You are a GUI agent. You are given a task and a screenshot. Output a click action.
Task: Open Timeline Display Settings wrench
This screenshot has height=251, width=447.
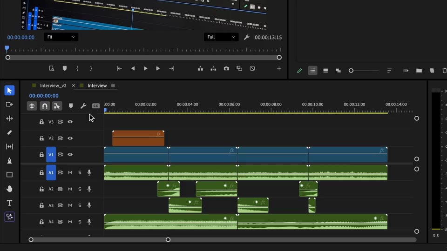(x=83, y=106)
